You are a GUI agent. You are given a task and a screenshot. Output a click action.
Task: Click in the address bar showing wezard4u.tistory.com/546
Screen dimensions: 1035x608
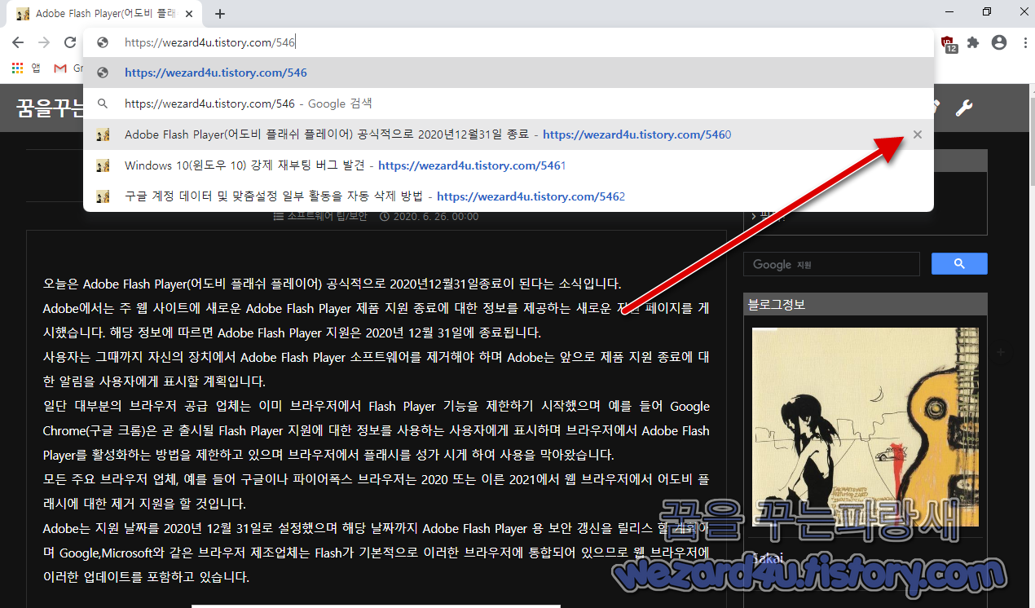pyautogui.click(x=509, y=42)
